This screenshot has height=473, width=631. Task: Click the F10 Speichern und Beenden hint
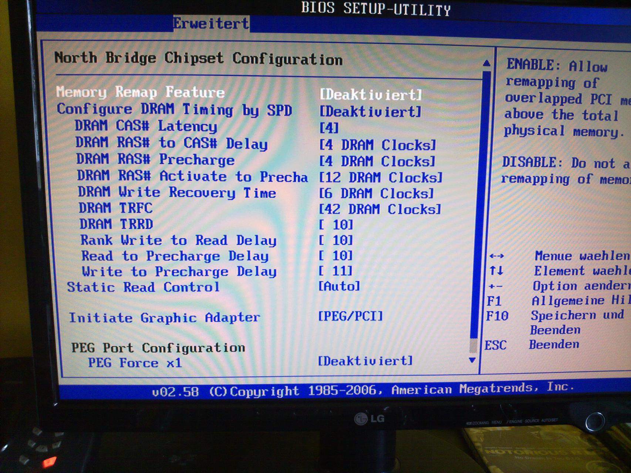(x=555, y=322)
